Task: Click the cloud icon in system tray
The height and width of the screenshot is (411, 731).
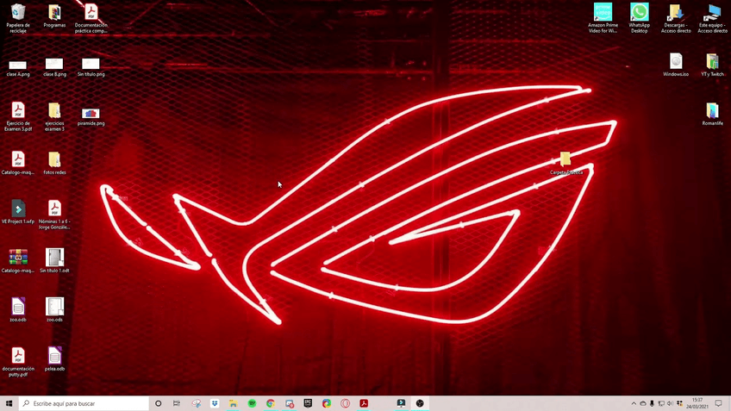Action: (643, 403)
